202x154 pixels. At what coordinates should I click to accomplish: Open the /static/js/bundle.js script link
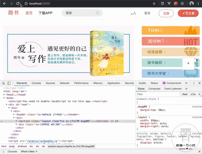42,141
